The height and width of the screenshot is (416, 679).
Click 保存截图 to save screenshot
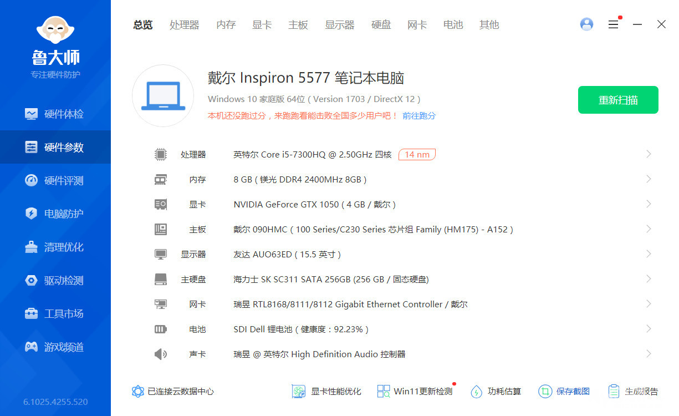564,391
